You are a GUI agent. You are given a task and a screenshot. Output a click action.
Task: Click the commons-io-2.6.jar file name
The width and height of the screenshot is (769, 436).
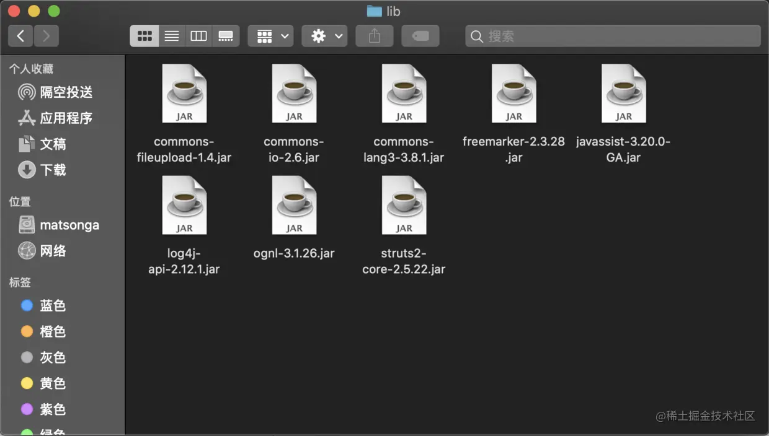pyautogui.click(x=294, y=149)
